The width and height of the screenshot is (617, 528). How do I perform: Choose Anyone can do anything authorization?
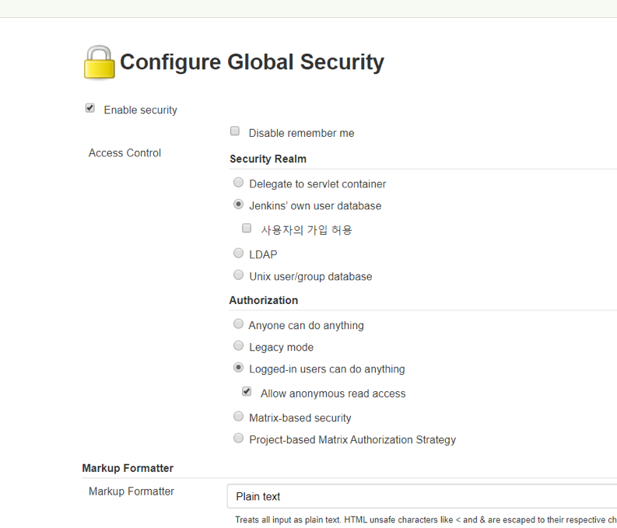click(x=238, y=324)
